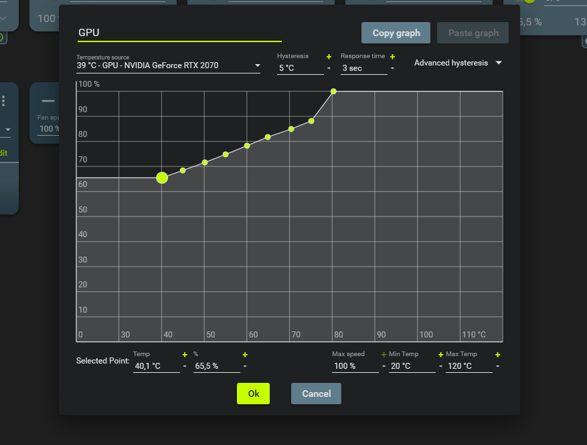Click the GPU name text field
Image resolution: width=587 pixels, height=445 pixels.
[x=177, y=32]
